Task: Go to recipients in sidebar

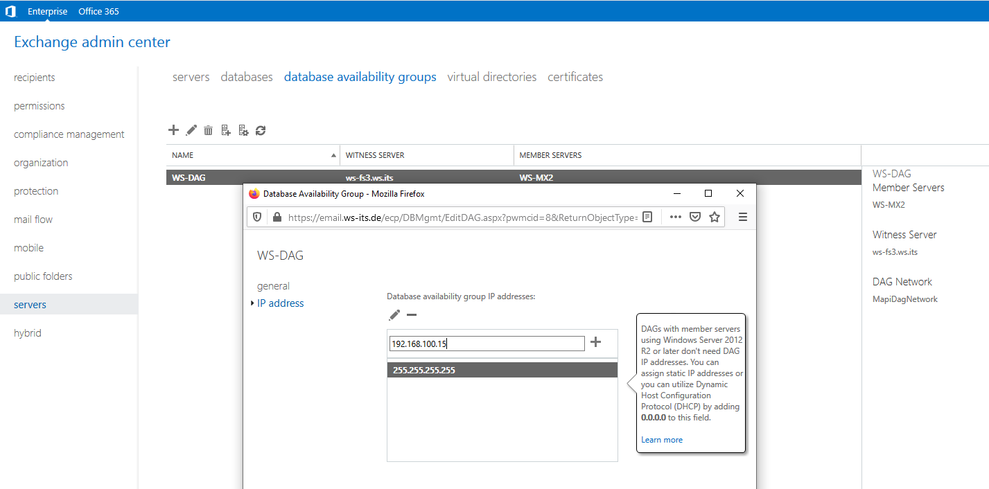Action: point(35,78)
